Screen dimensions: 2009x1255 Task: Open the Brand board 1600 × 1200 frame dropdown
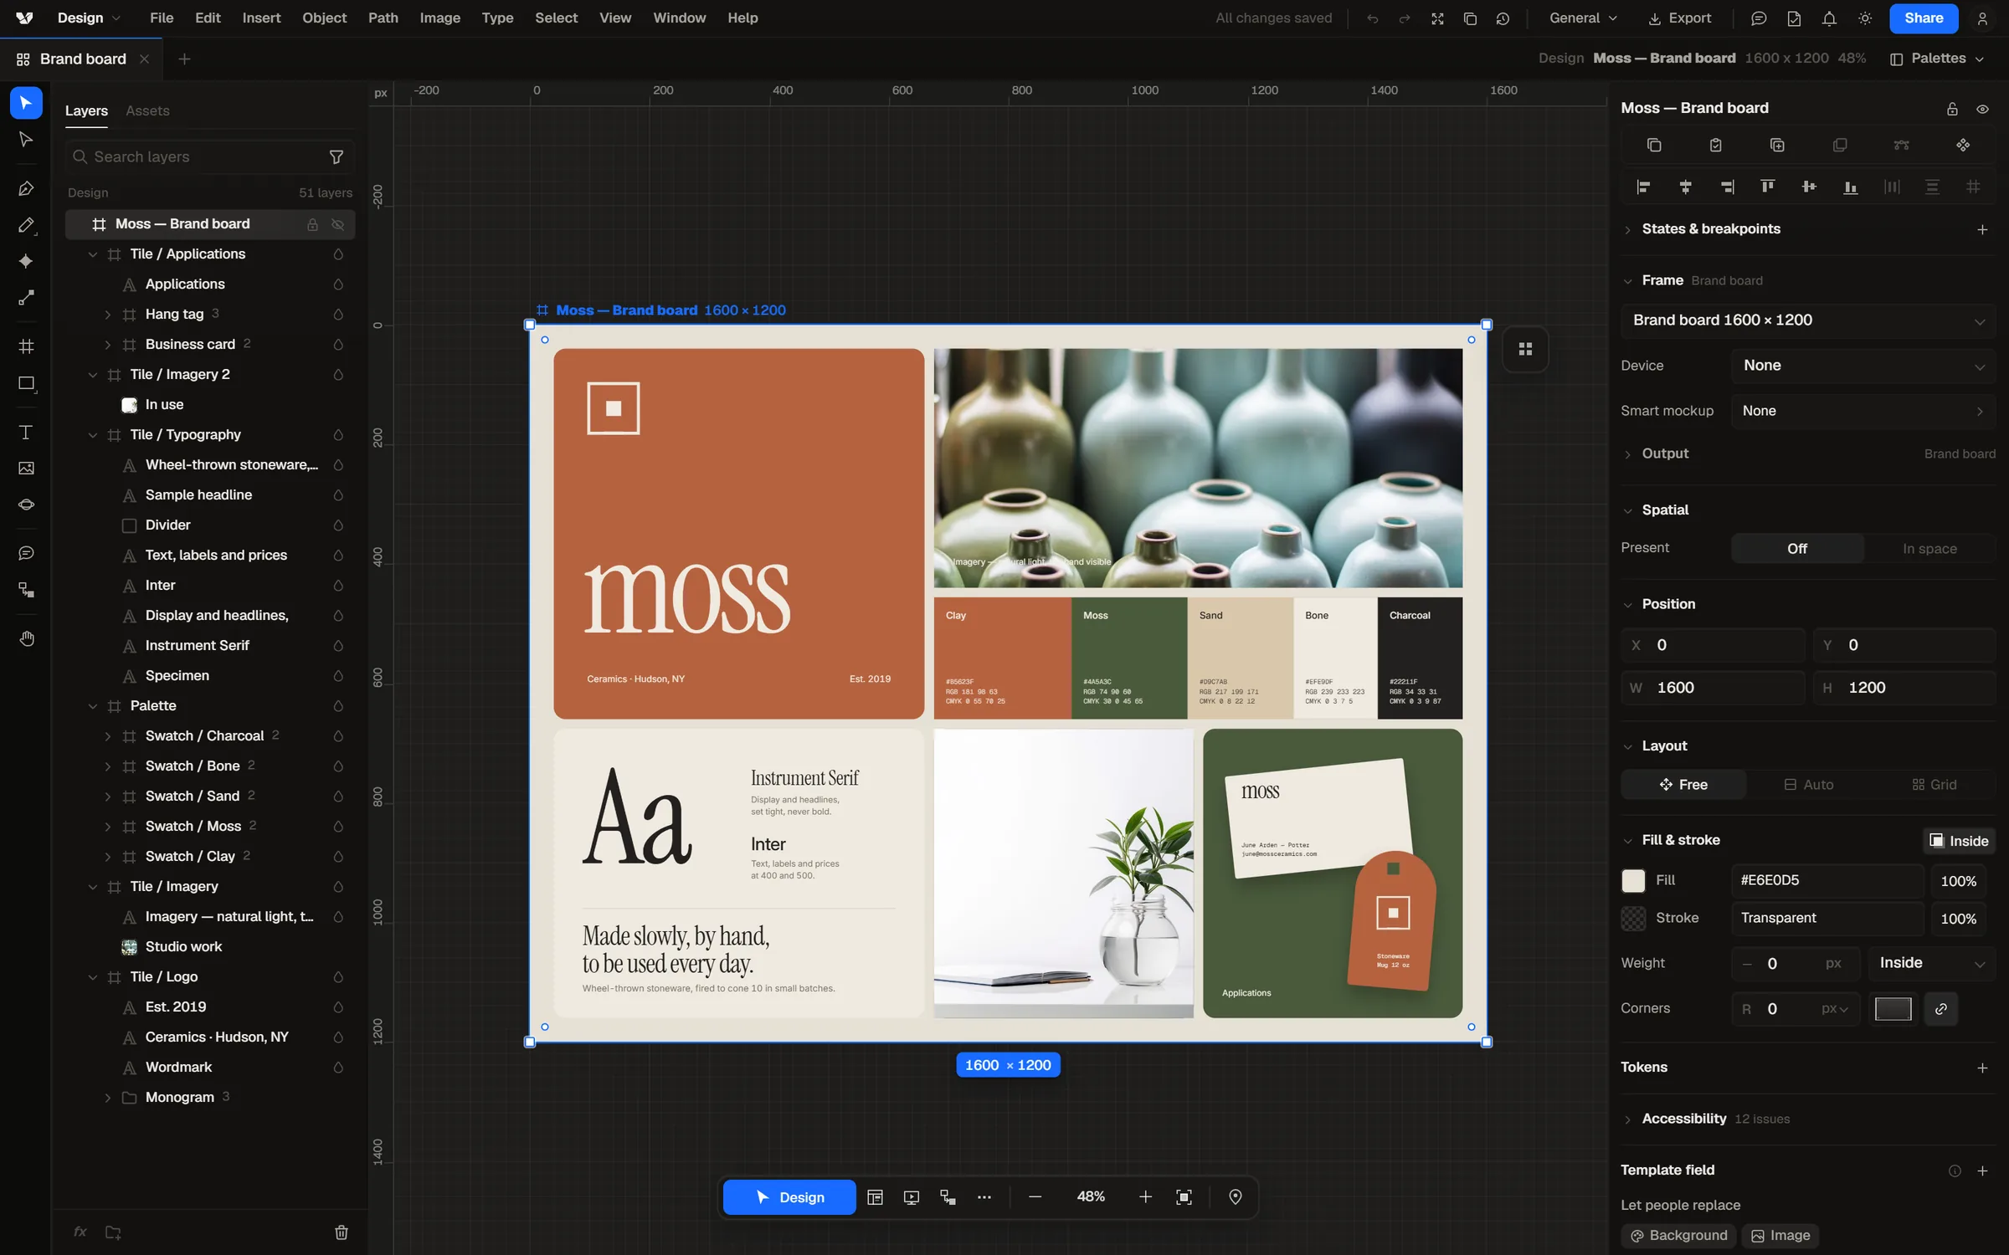click(1808, 320)
